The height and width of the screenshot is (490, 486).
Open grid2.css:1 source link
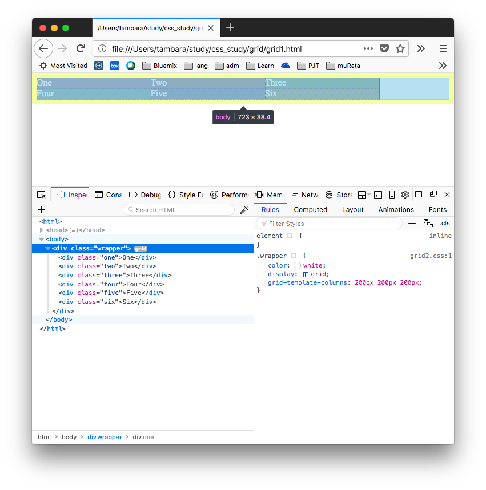coord(431,256)
